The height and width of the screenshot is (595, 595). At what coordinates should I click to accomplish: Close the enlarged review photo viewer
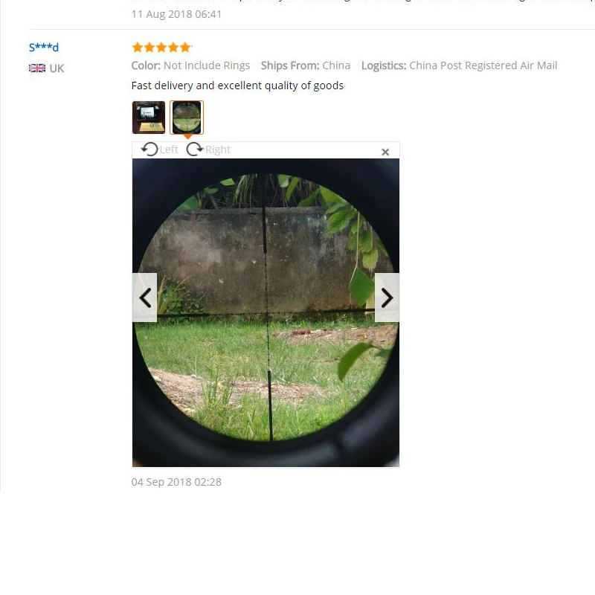(385, 152)
